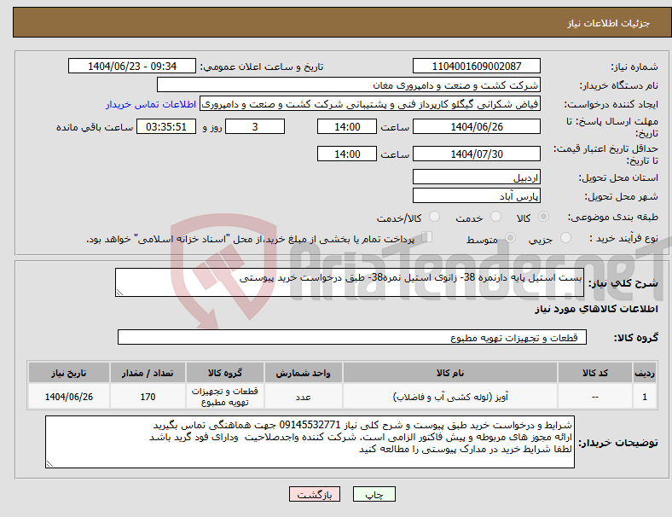Click the table cell قطعات و تجهیزات تهویه مطبوع

click(225, 397)
